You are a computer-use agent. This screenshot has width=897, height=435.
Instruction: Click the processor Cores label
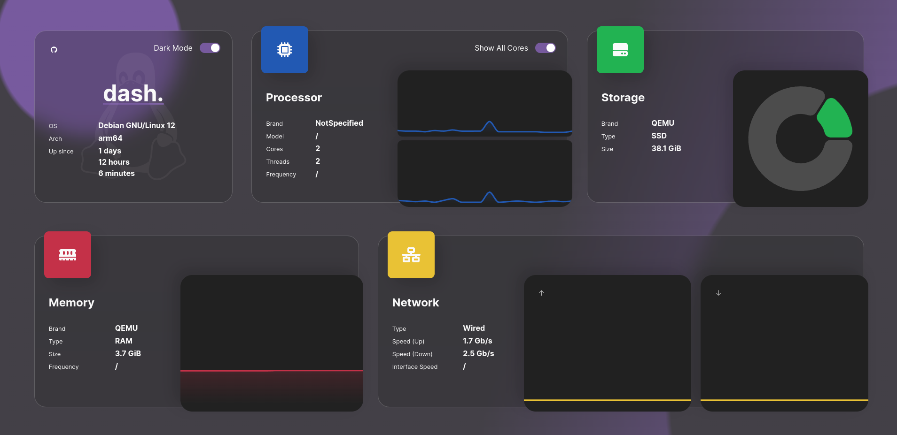point(274,149)
